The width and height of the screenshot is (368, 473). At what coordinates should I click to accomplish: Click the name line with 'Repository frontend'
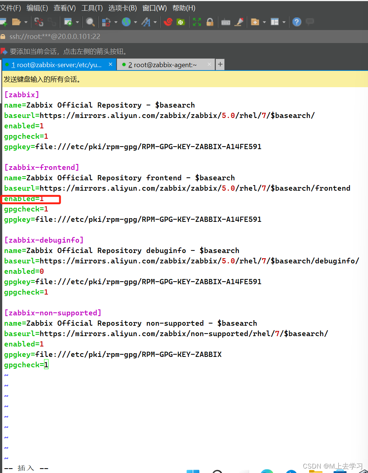click(120, 178)
